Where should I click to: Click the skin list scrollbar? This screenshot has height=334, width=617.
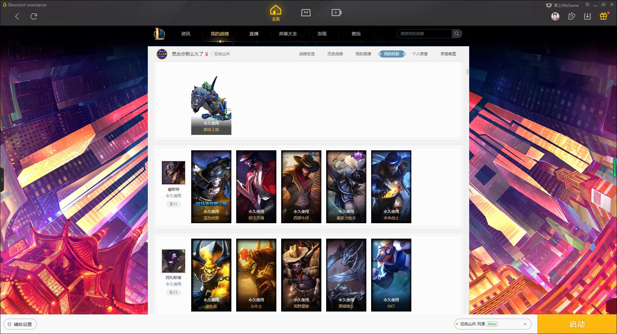point(467,71)
